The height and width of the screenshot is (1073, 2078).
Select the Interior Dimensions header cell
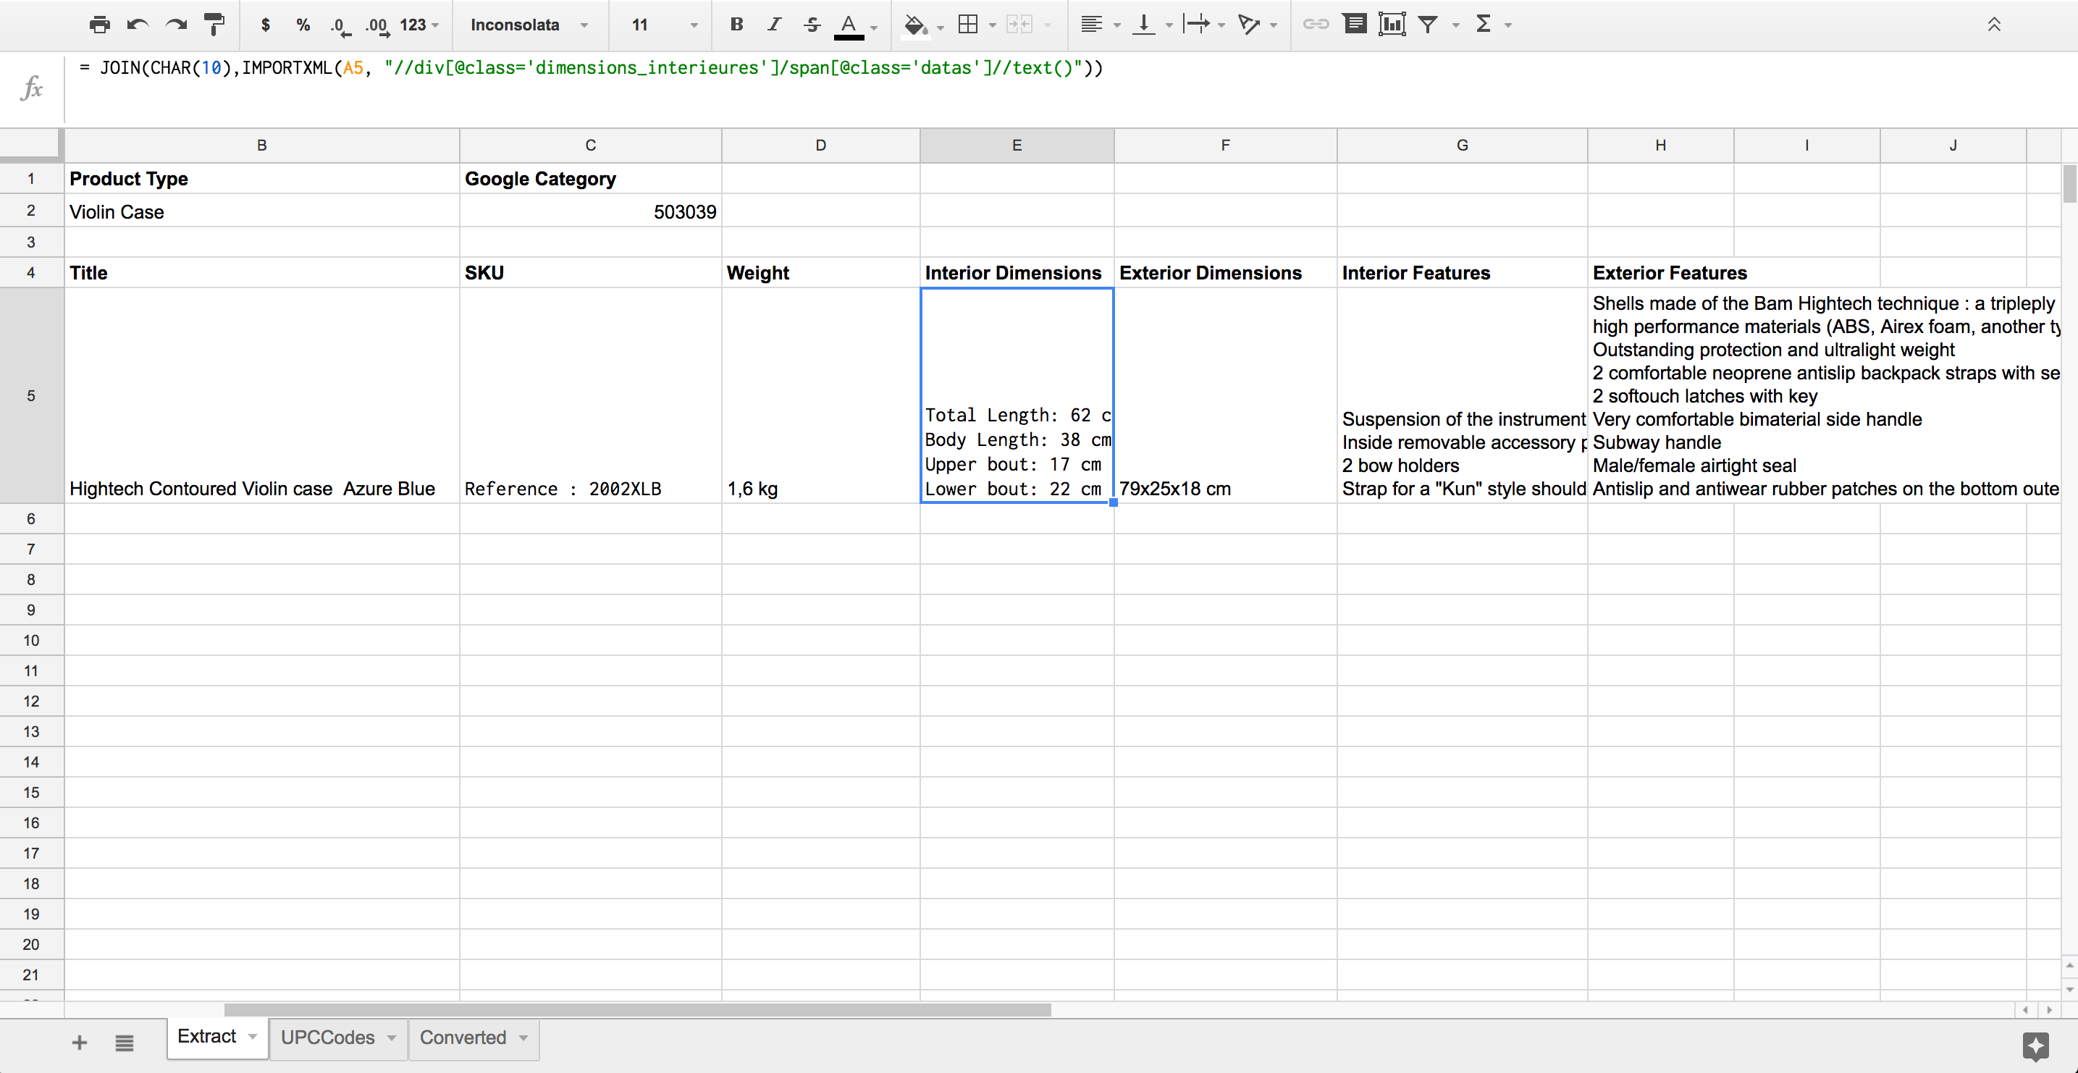1017,273
